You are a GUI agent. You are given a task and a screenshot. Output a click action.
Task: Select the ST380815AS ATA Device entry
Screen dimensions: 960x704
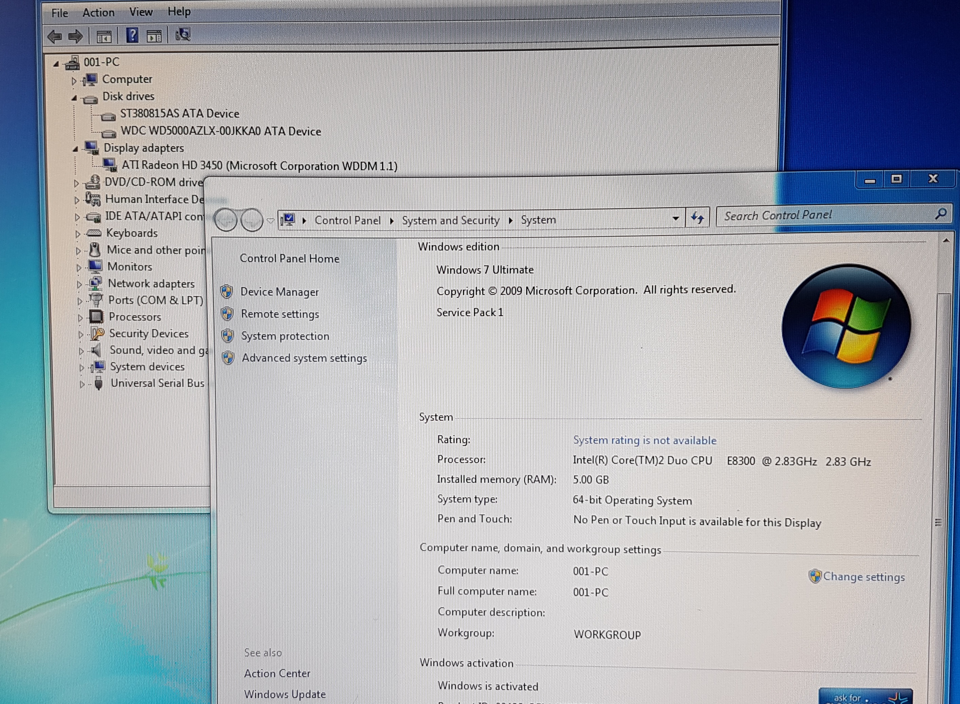pos(179,113)
